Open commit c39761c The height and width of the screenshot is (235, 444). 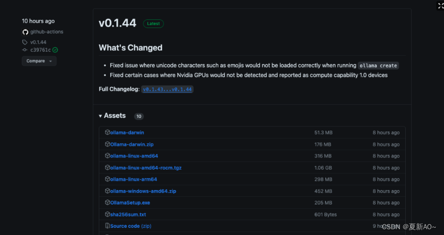click(41, 50)
